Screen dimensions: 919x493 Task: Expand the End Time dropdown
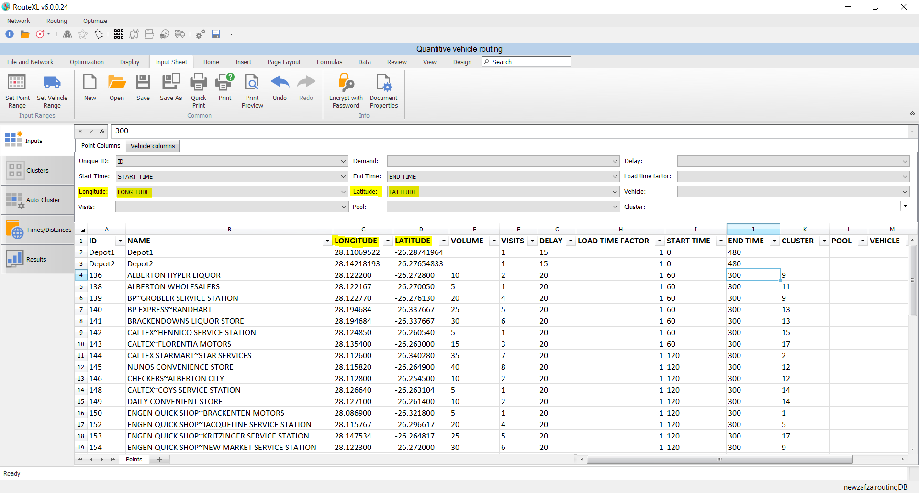click(x=615, y=176)
